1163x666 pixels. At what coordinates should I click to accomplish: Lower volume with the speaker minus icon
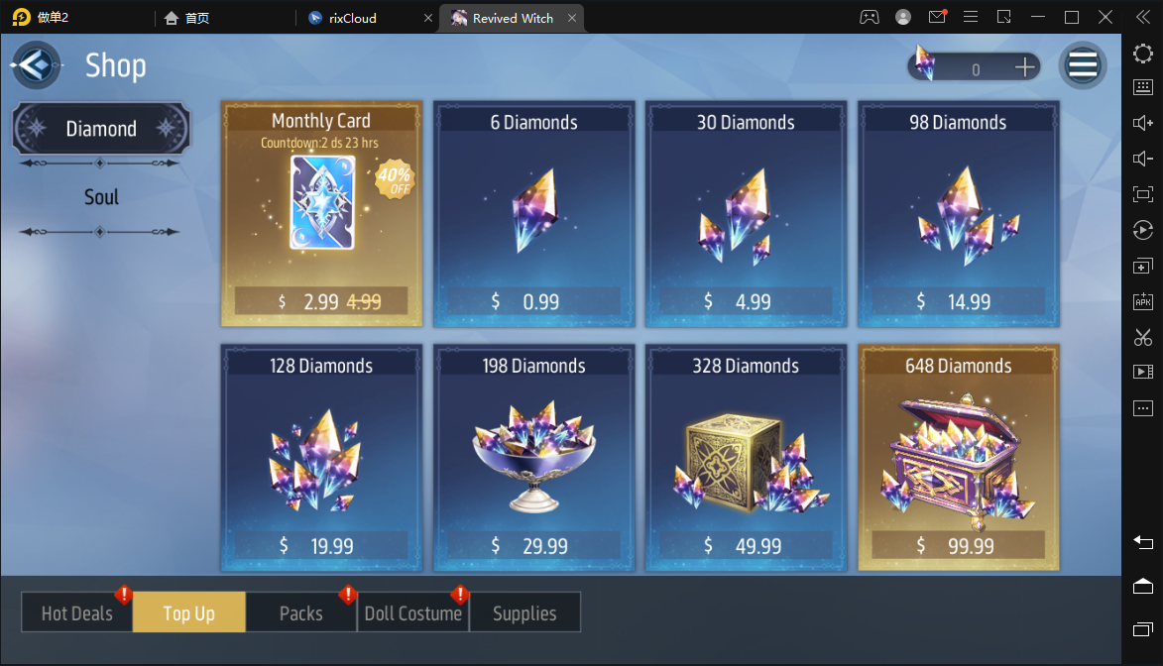(1143, 159)
